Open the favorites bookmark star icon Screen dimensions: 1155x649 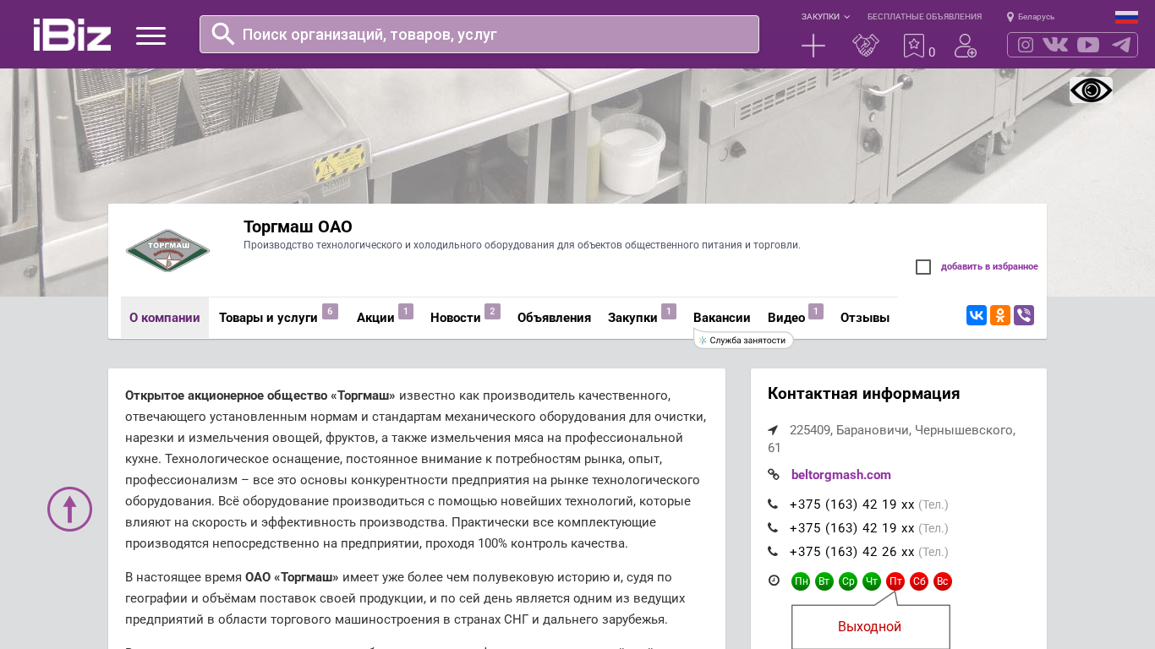[914, 46]
